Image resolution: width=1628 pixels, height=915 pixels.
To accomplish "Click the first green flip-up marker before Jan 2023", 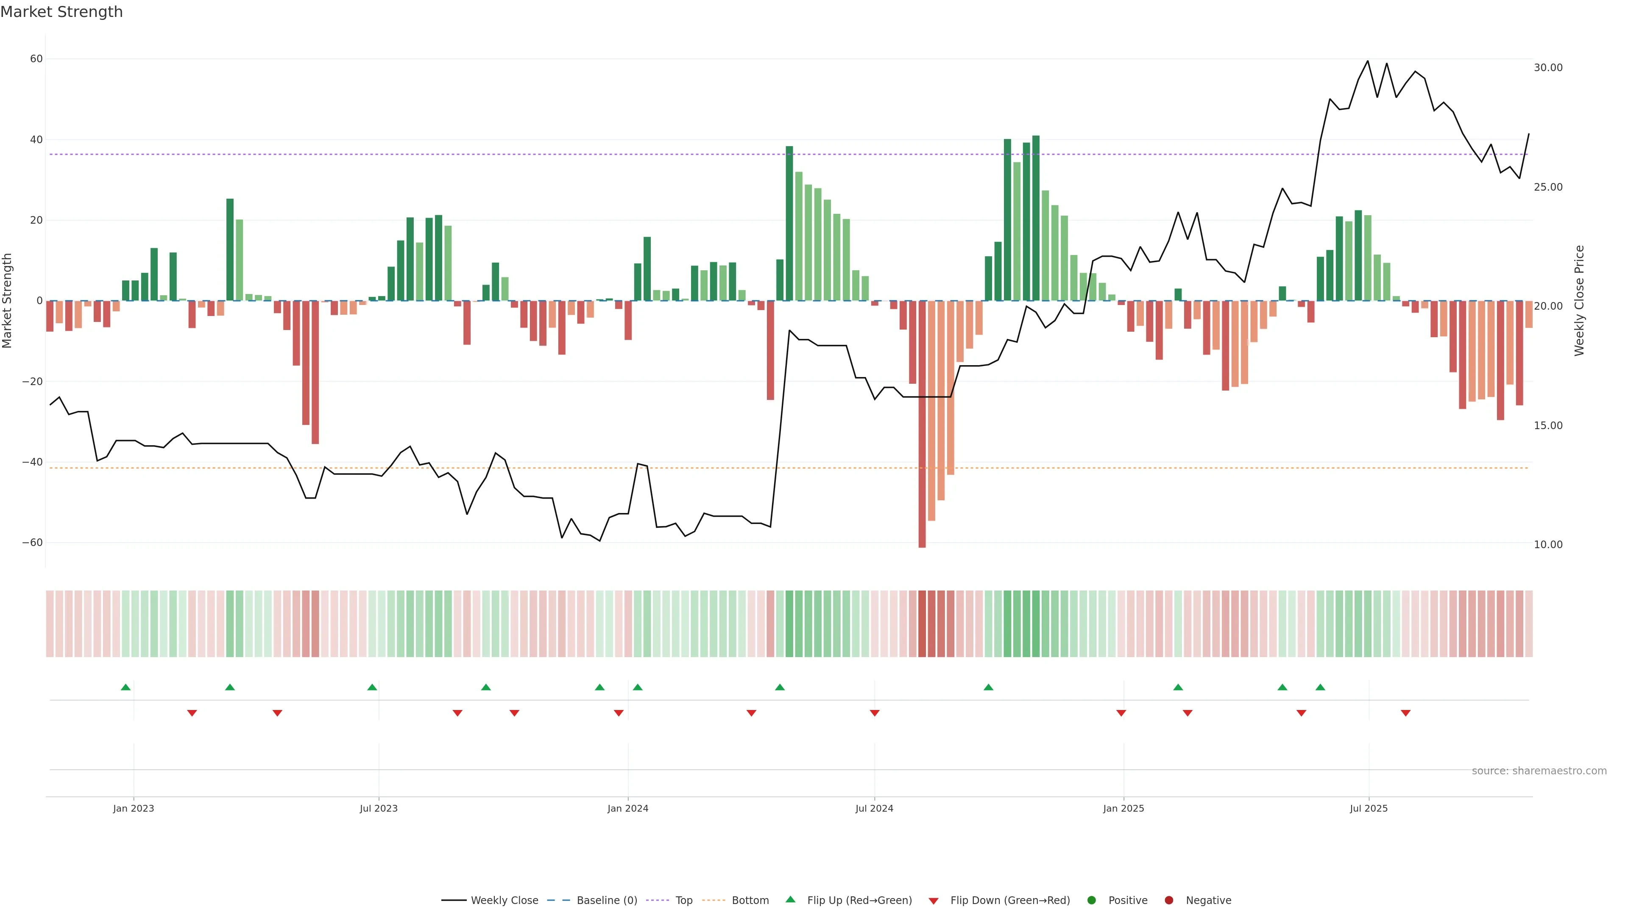I will (x=126, y=687).
